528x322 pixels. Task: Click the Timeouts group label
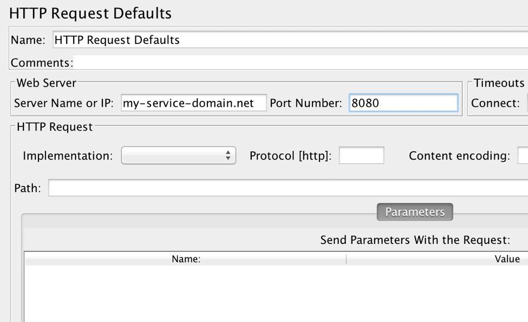click(x=499, y=83)
